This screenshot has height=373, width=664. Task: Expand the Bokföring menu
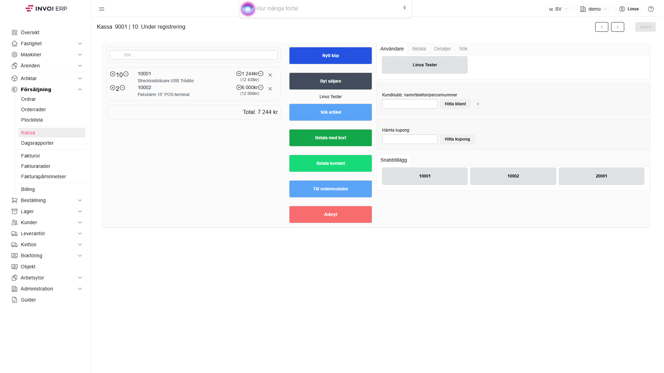click(47, 256)
